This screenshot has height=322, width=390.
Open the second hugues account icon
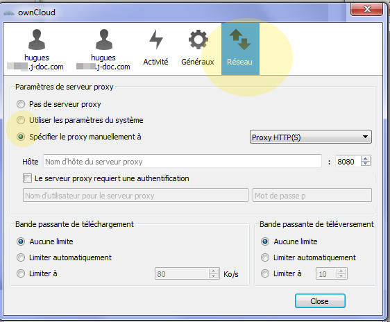(x=103, y=40)
